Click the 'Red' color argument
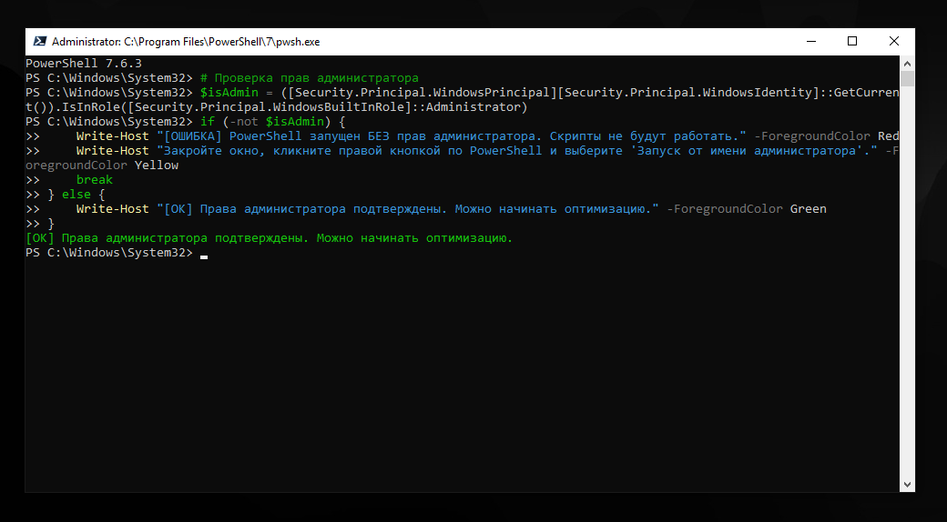The width and height of the screenshot is (947, 522). point(889,136)
